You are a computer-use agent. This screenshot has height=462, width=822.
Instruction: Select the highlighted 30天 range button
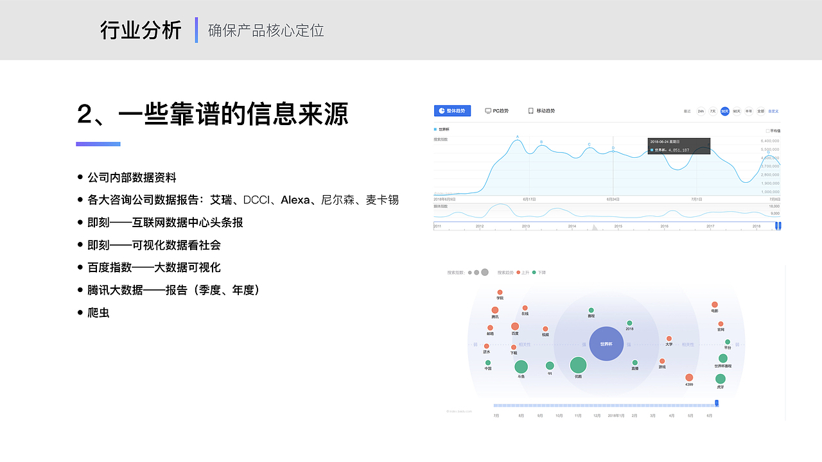[724, 111]
